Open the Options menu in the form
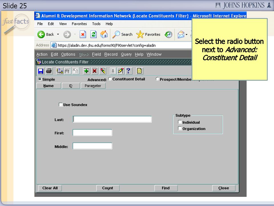This screenshot has width=274, height=206. click(x=68, y=54)
